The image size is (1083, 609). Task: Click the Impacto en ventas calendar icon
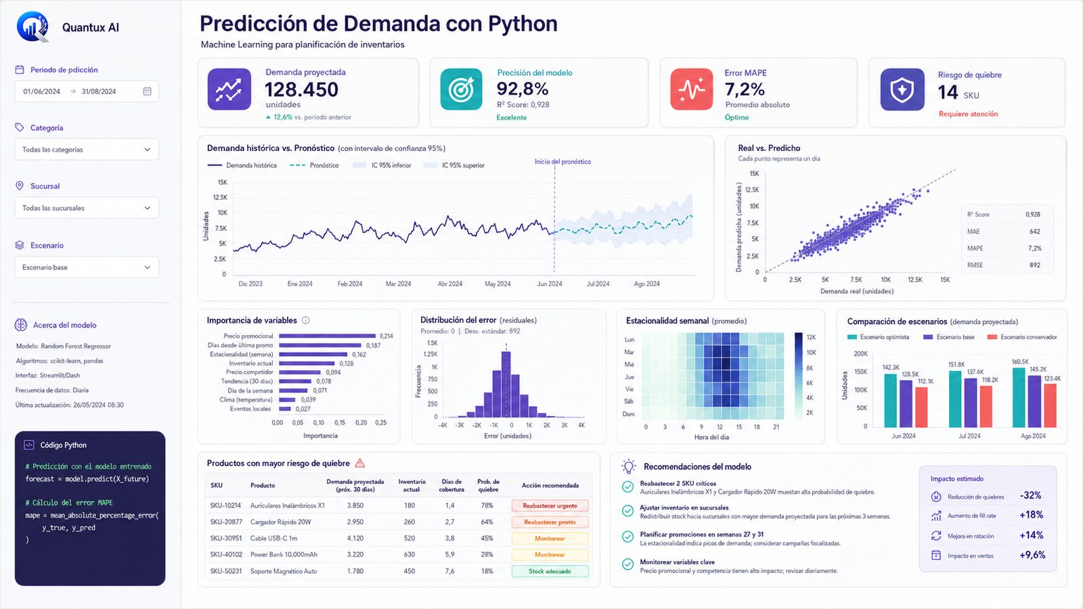pyautogui.click(x=936, y=556)
